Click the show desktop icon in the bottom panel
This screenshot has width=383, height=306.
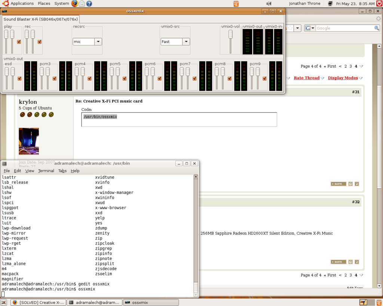click(4, 302)
